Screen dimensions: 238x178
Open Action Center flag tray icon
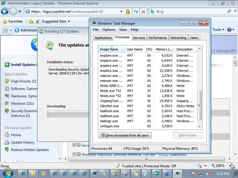(194, 174)
